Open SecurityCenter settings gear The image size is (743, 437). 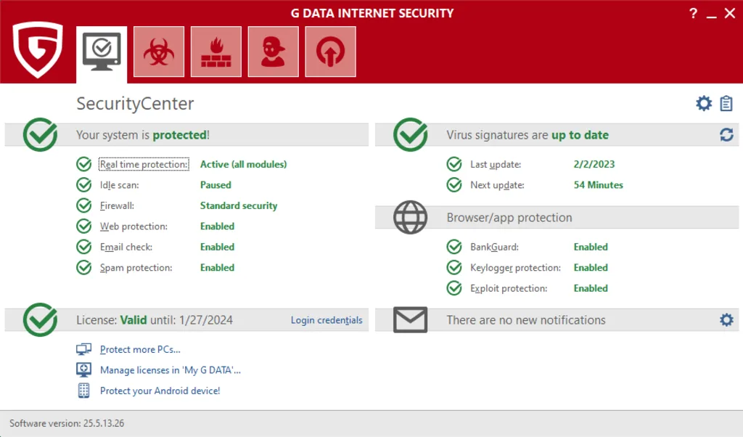(x=702, y=103)
